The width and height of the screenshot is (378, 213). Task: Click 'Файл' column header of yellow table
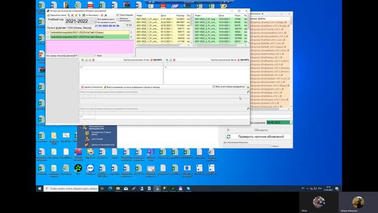(139, 15)
